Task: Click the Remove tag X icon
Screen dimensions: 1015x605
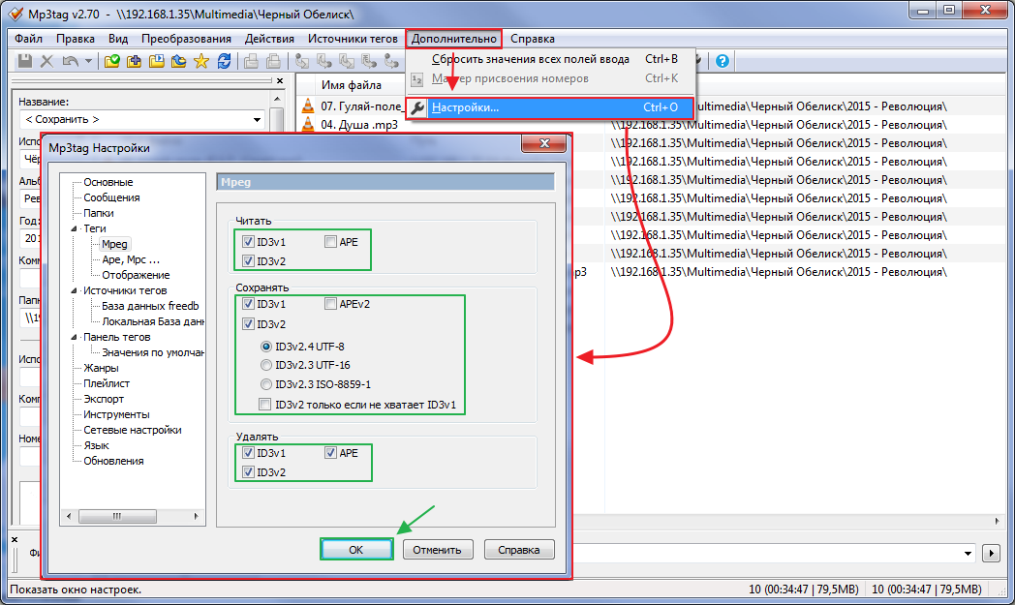Action: (x=46, y=61)
